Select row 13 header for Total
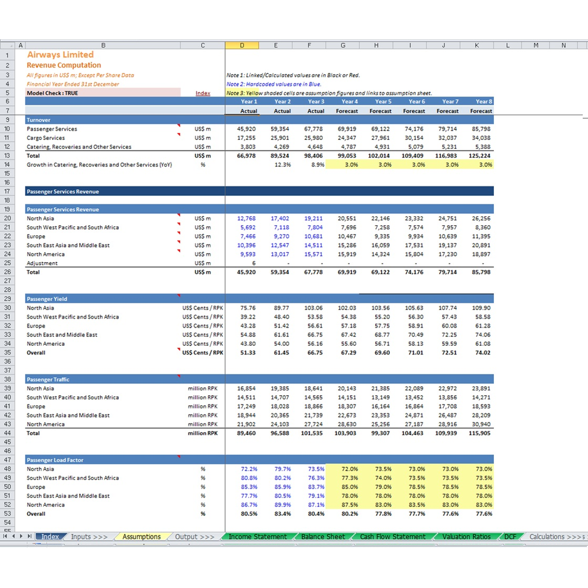The height and width of the screenshot is (588, 588). (x=7, y=156)
